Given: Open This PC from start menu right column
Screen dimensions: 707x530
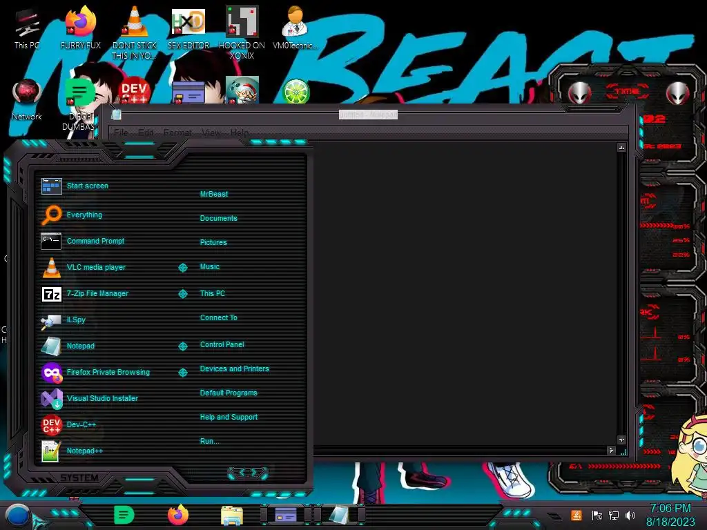Looking at the screenshot, I should (213, 293).
